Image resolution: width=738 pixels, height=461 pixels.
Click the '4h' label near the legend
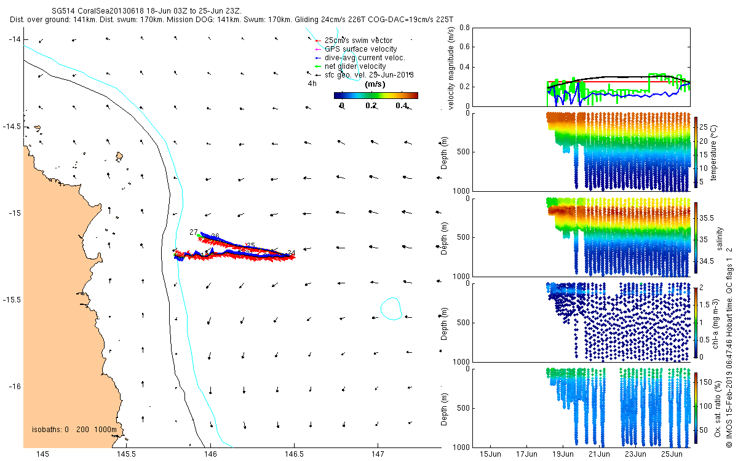(312, 83)
